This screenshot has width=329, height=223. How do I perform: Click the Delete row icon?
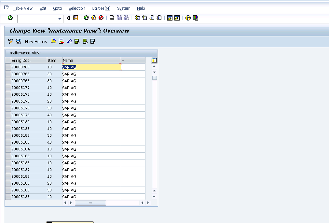point(61,41)
